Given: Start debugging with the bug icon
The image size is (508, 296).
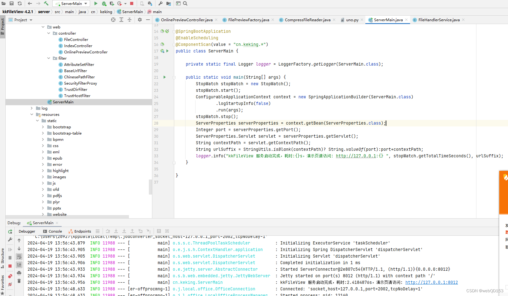Looking at the screenshot, I should point(104,3).
